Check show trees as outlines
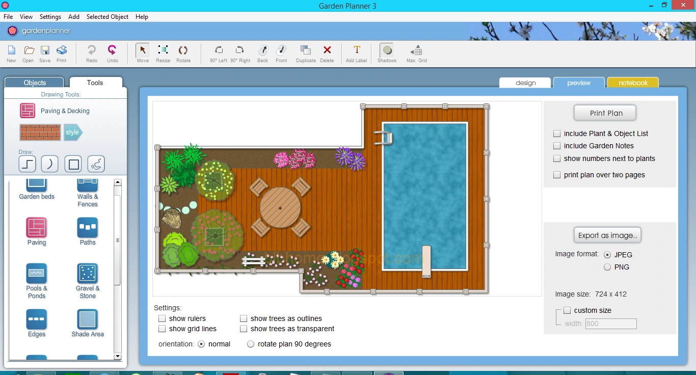 244,318
